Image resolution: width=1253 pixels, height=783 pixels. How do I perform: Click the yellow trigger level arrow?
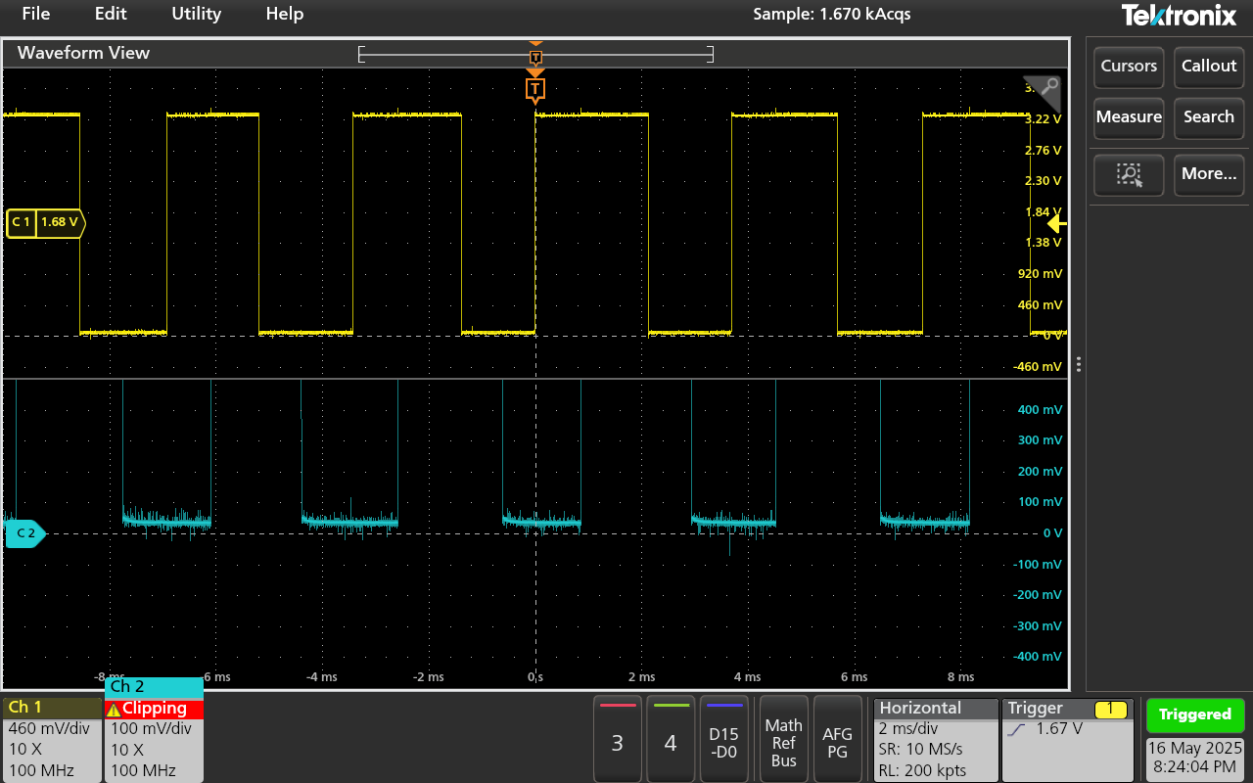pos(1056,224)
